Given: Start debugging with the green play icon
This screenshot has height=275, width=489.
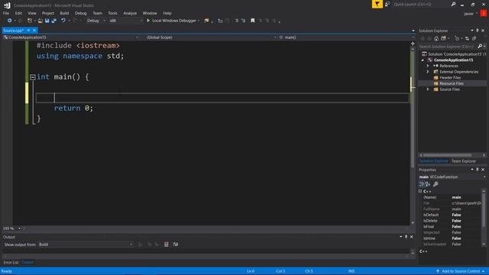Looking at the screenshot, I should pyautogui.click(x=148, y=21).
